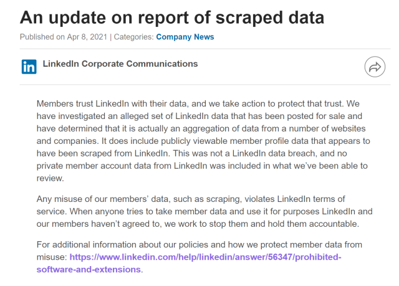Image resolution: width=399 pixels, height=286 pixels.
Task: Click the word "misuse:" before the URL
Action: point(52,257)
